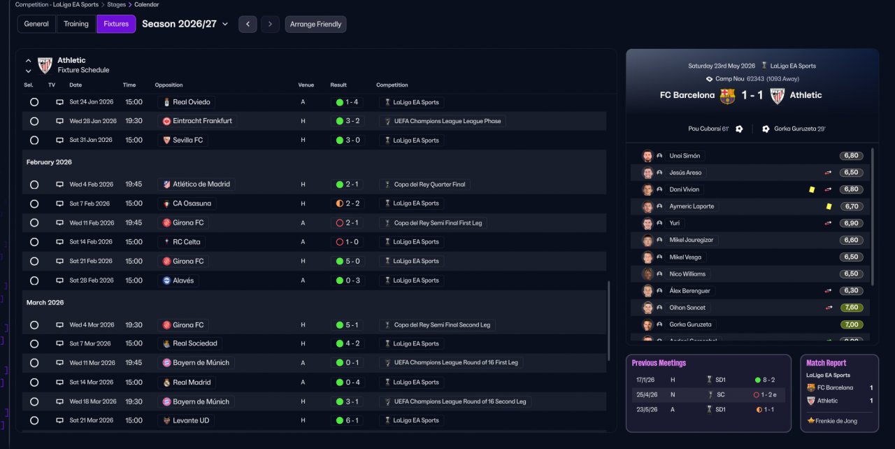
Task: Click the FC Barcelona crest in match summary
Action: pos(728,96)
